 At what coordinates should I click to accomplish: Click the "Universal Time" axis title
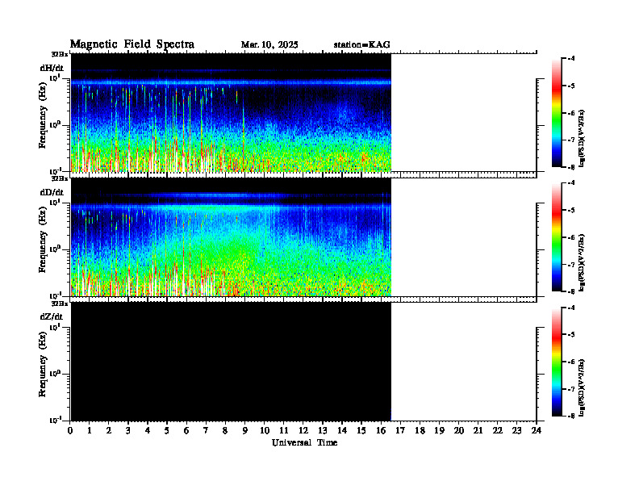pyautogui.click(x=305, y=442)
